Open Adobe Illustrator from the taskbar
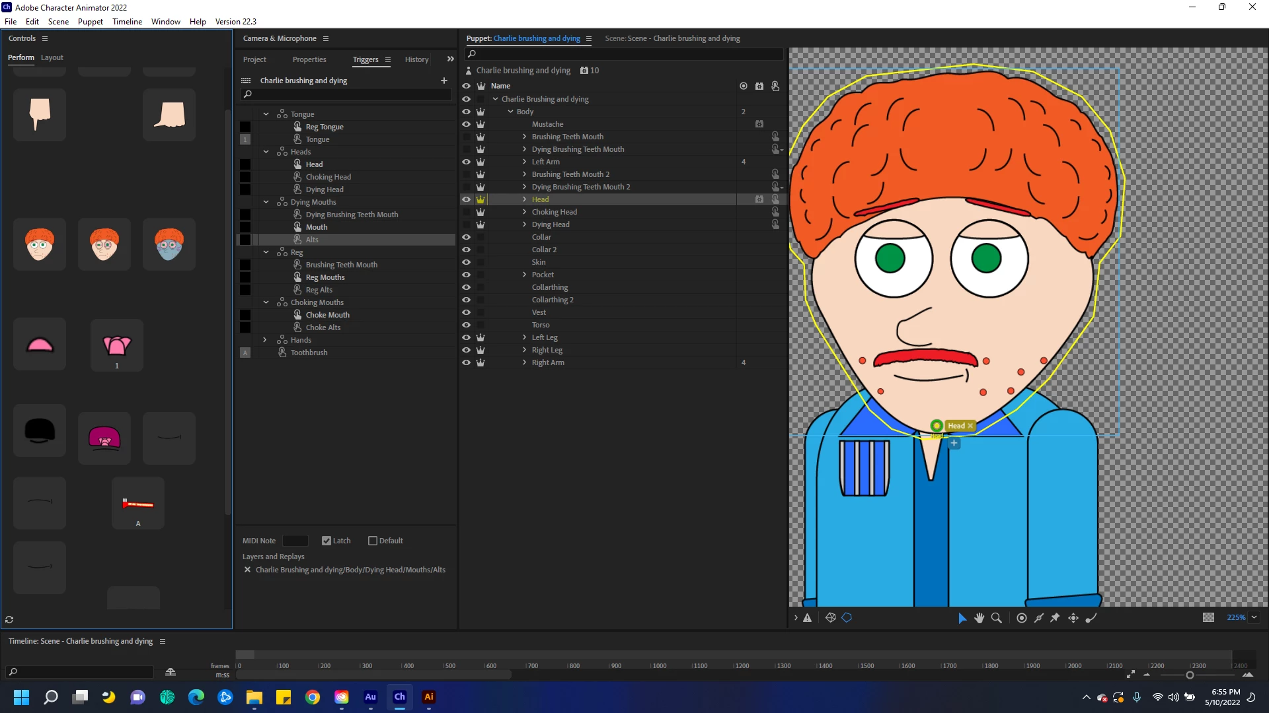Screen dimensions: 1269x713 (428, 697)
